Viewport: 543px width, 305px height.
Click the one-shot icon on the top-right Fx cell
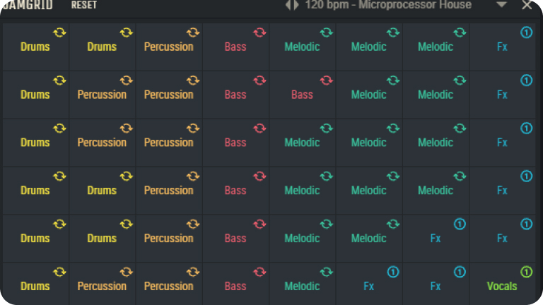click(x=526, y=32)
